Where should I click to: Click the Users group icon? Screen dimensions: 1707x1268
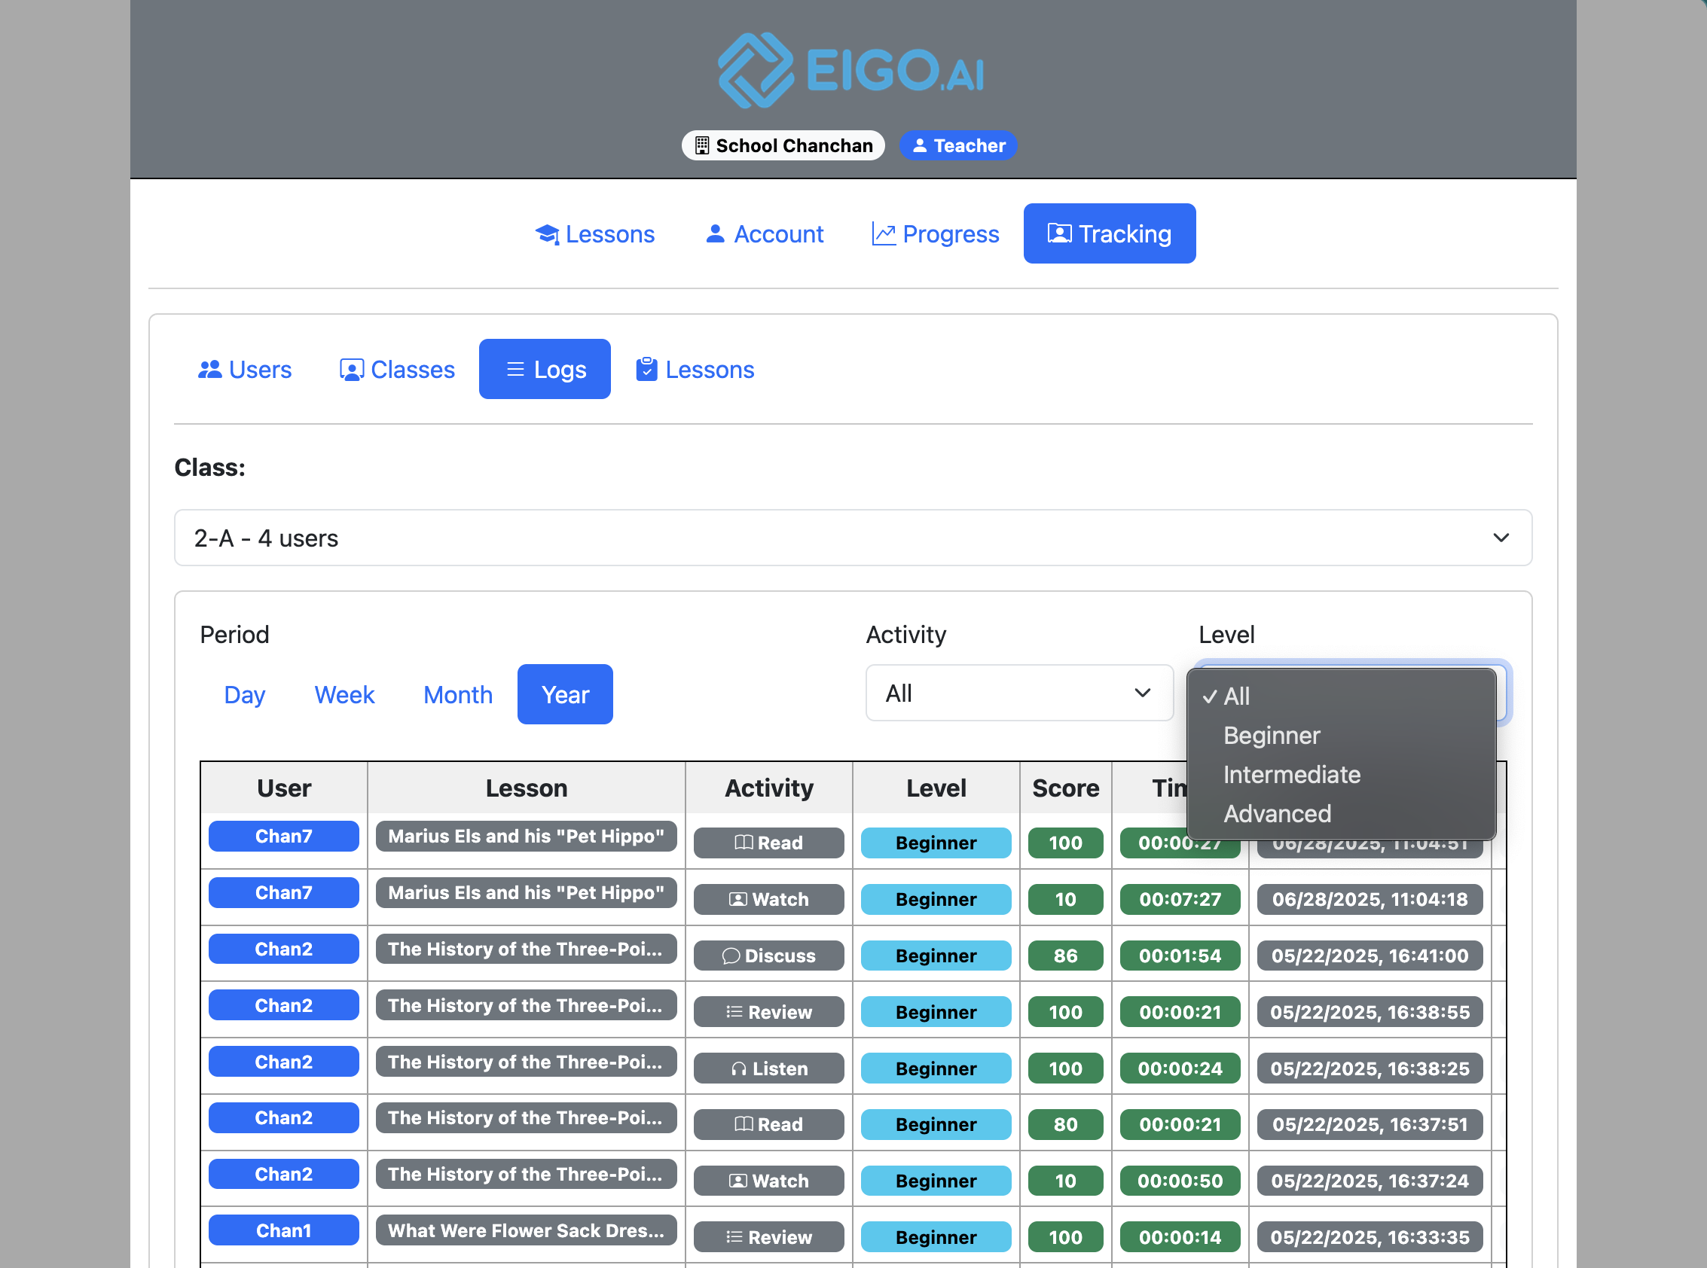click(x=209, y=370)
